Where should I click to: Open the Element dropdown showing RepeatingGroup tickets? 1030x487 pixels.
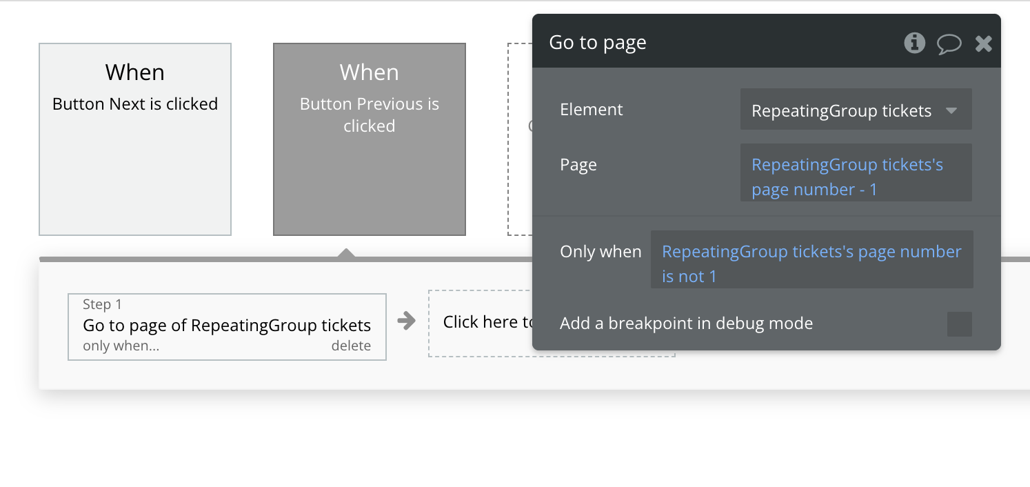[x=856, y=110]
